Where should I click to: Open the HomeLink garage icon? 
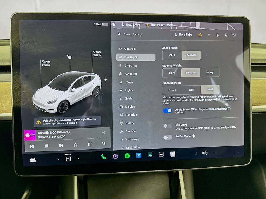point(209,34)
